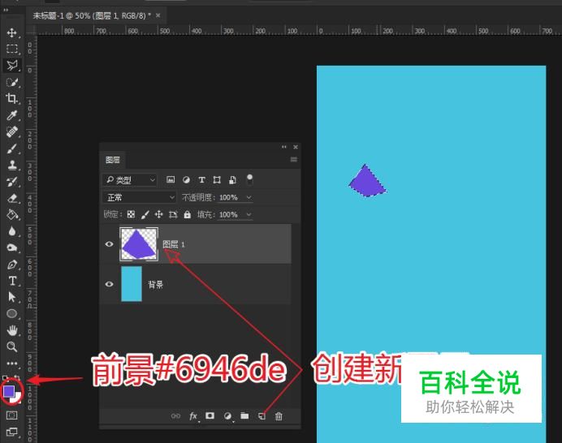Pick the Horizontal Type tool
Viewport: 562px width, 443px height.
click(12, 281)
